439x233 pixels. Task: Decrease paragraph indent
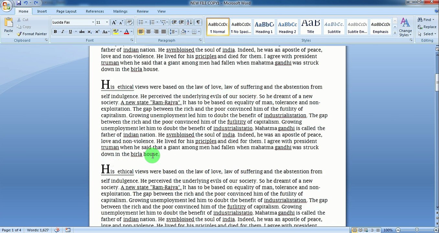coord(174,22)
